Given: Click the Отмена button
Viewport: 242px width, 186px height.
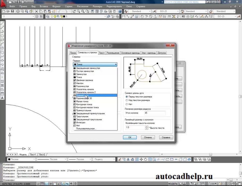Looking at the screenshot, I should 148,137.
